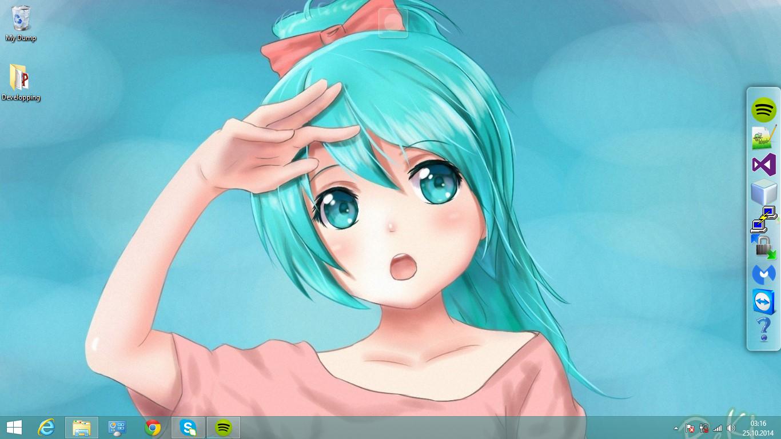Launch Visual Studio from the dock
The height and width of the screenshot is (439, 781).
point(764,165)
